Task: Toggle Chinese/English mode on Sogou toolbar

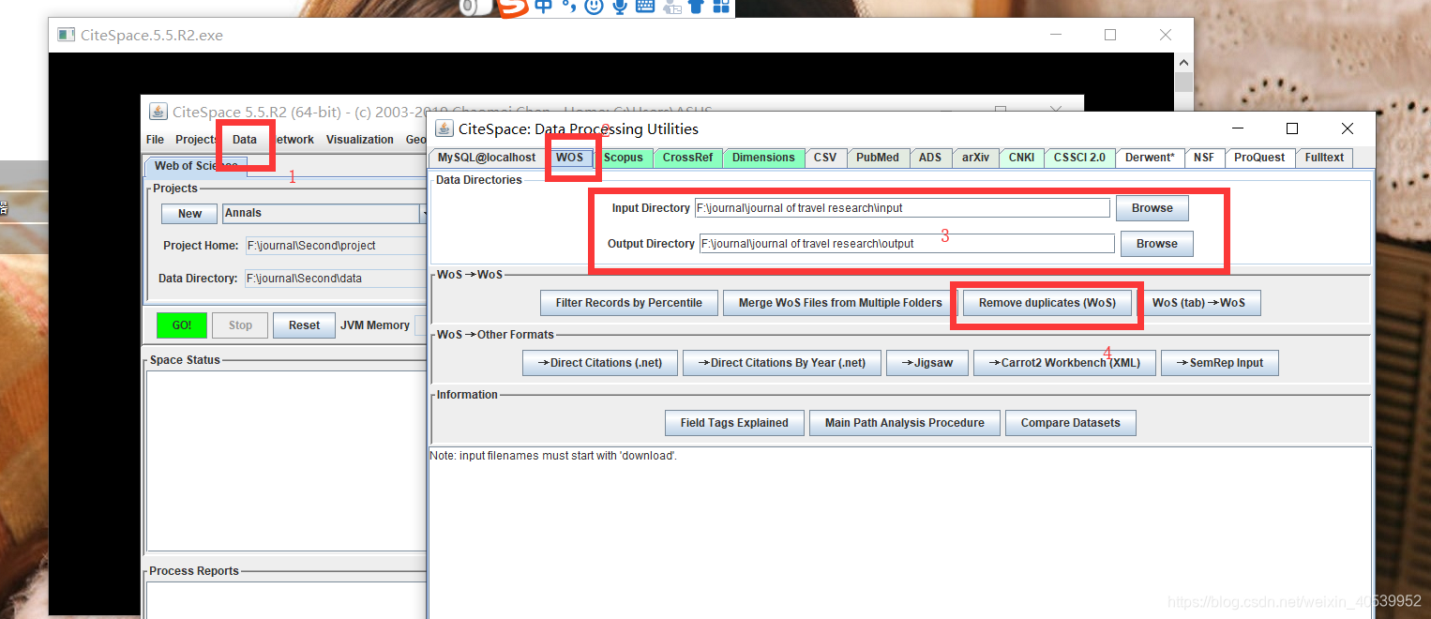Action: click(544, 7)
